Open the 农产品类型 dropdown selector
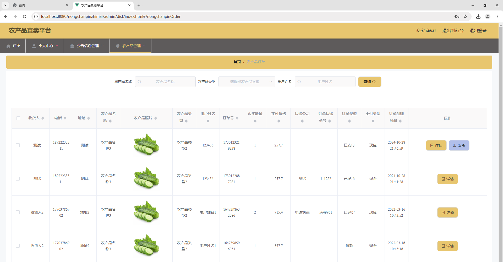The image size is (503, 262). click(247, 82)
